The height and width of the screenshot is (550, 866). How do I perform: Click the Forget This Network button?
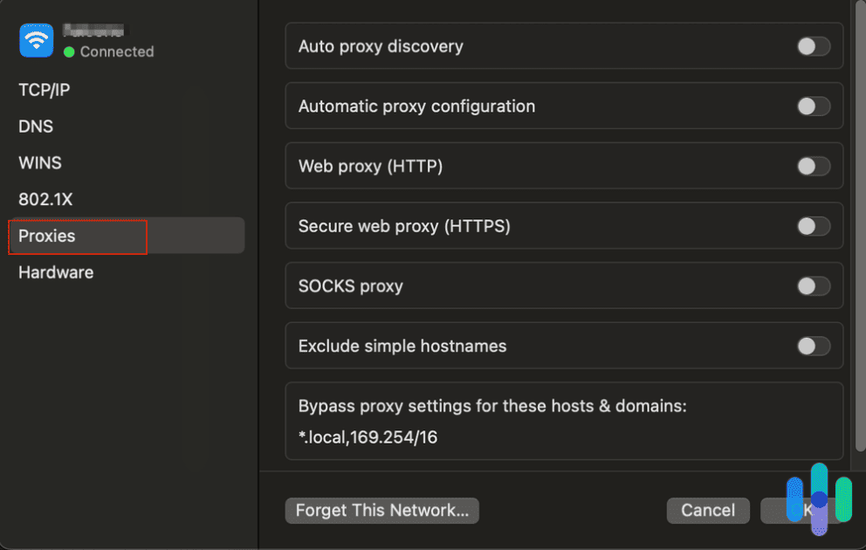coord(381,511)
